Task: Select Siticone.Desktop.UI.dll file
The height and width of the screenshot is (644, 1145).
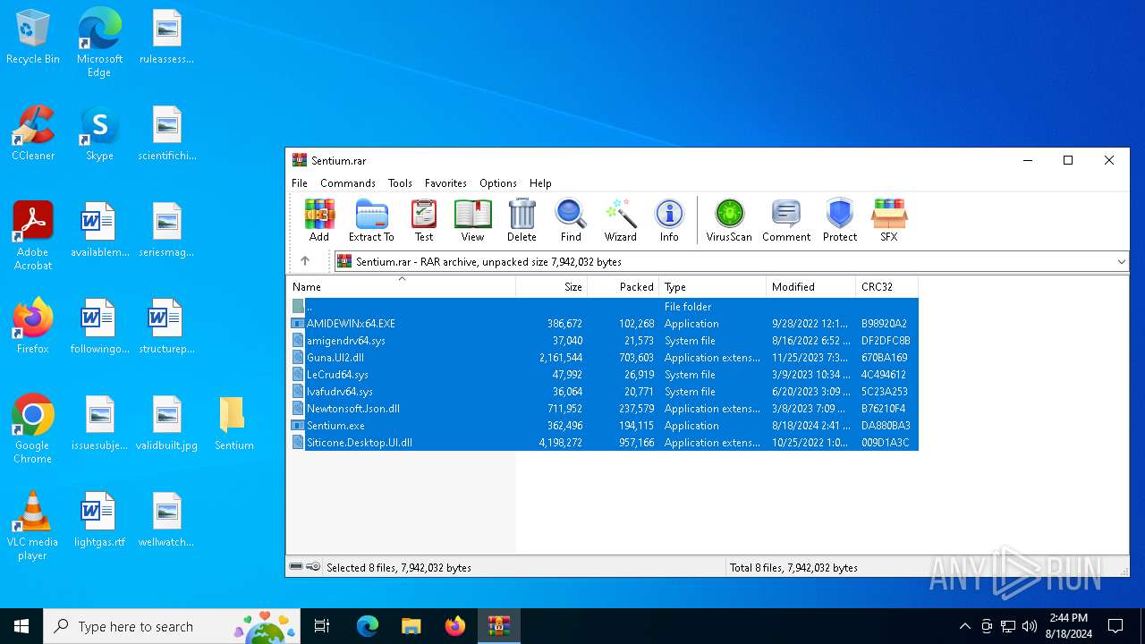Action: (x=603, y=443)
